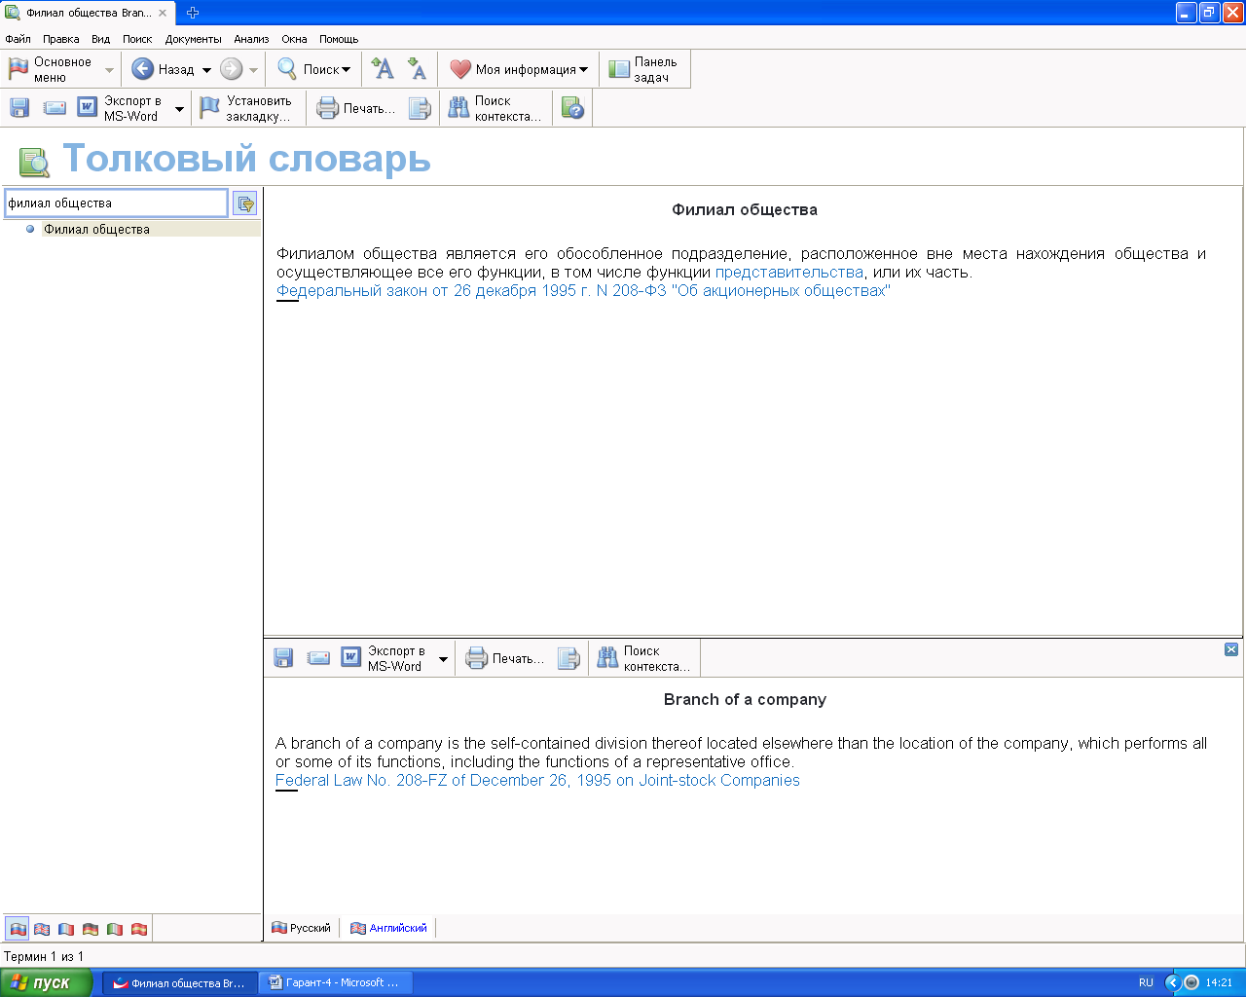Viewport: 1246px width, 997px height.
Task: Click the help icon with question mark
Action: pyautogui.click(x=572, y=108)
